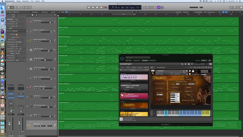Go to beginning with the transport button
The image size is (243, 137).
click(97, 7)
